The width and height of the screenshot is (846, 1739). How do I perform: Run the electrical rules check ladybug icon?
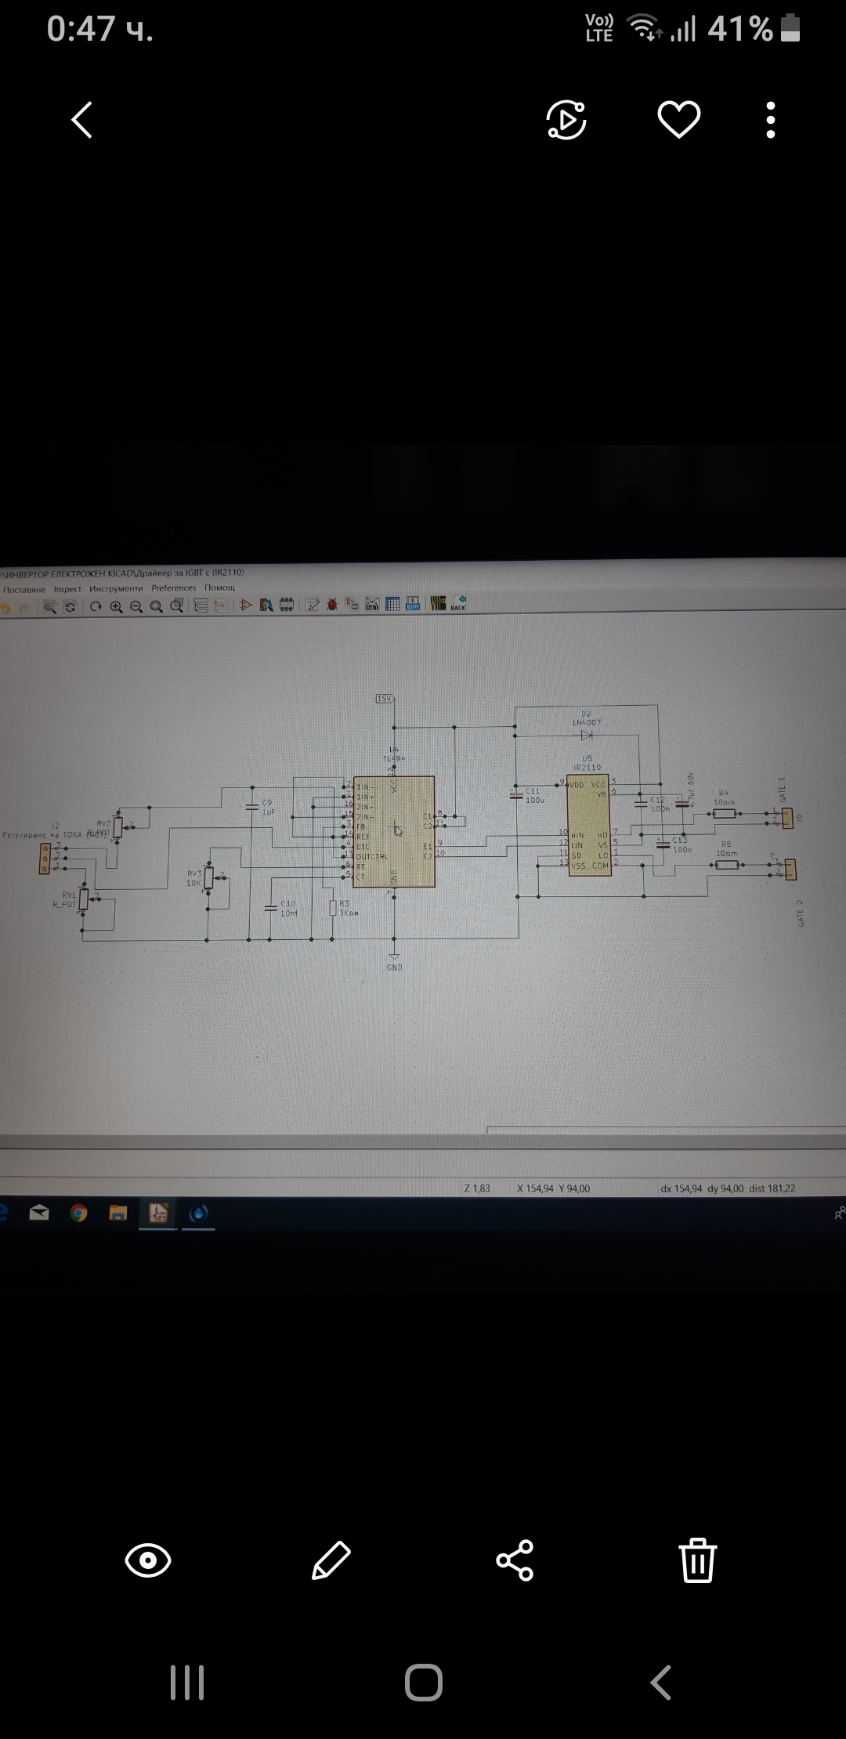pos(332,604)
